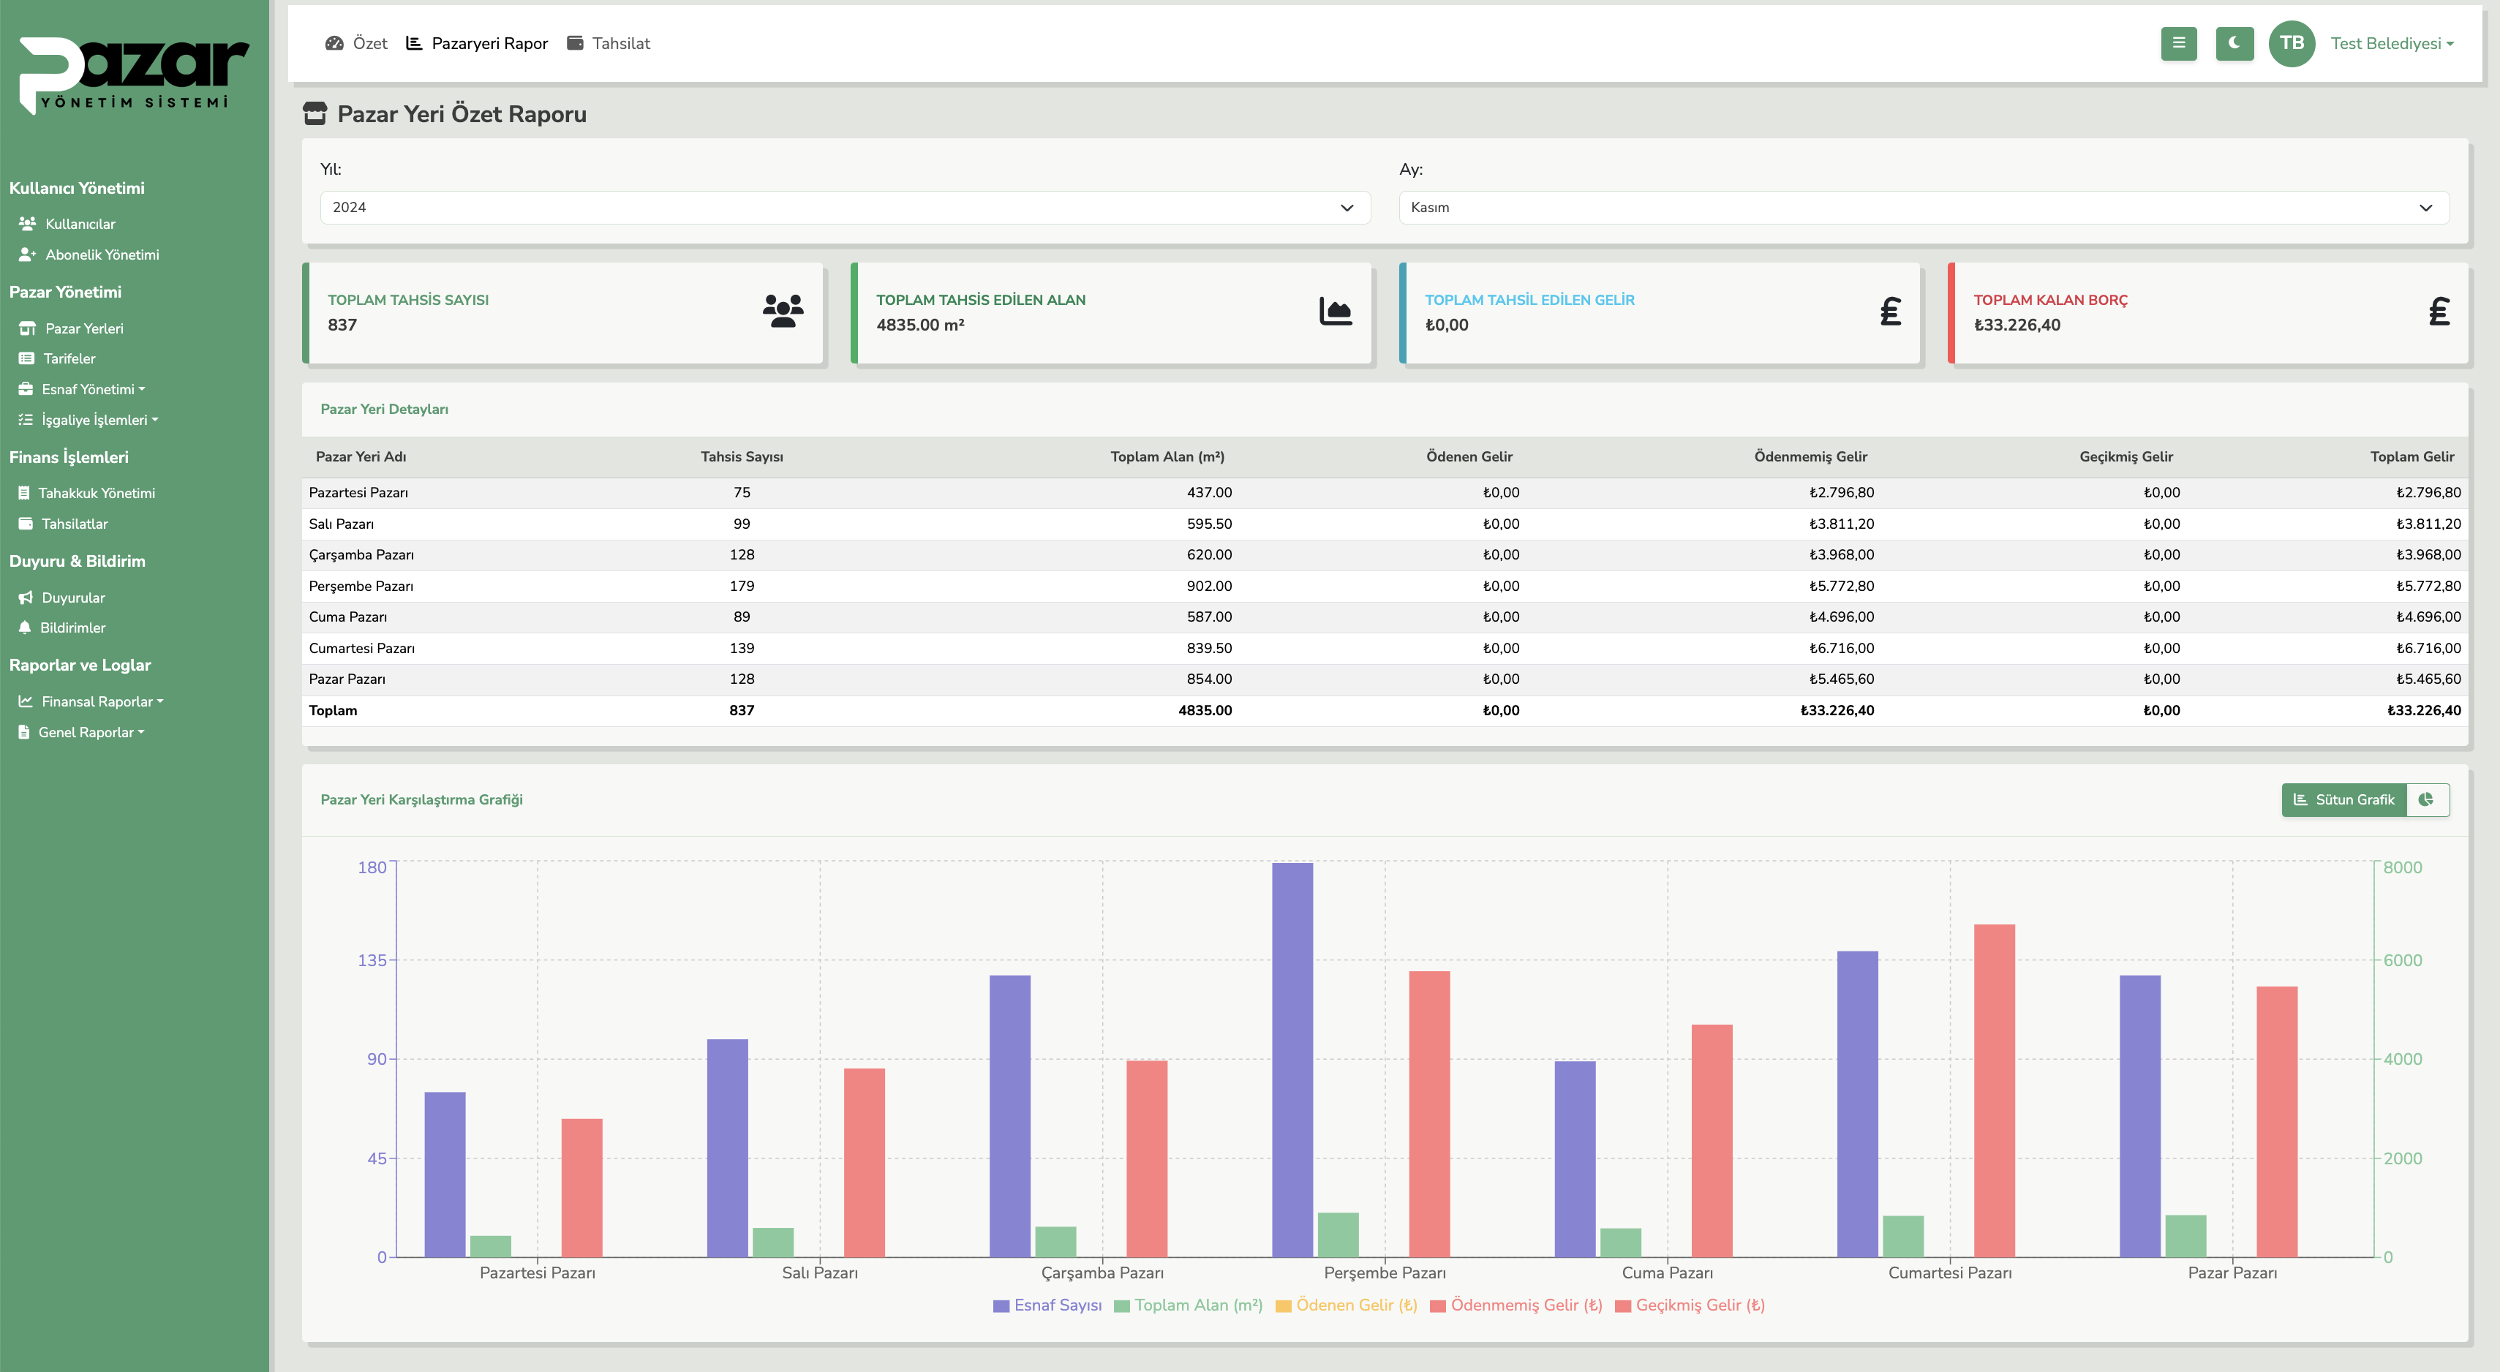Click the Perşembe Pazarı purple Esnaf Sayısı bar

click(x=1292, y=1060)
